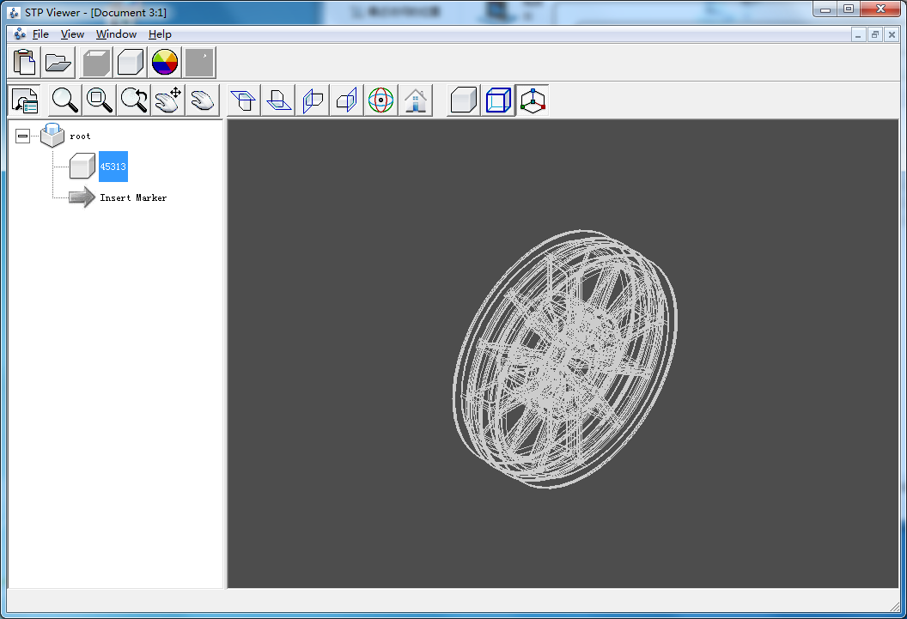This screenshot has height=619, width=907.
Task: Click the red-green globe rotation icon
Action: point(380,100)
